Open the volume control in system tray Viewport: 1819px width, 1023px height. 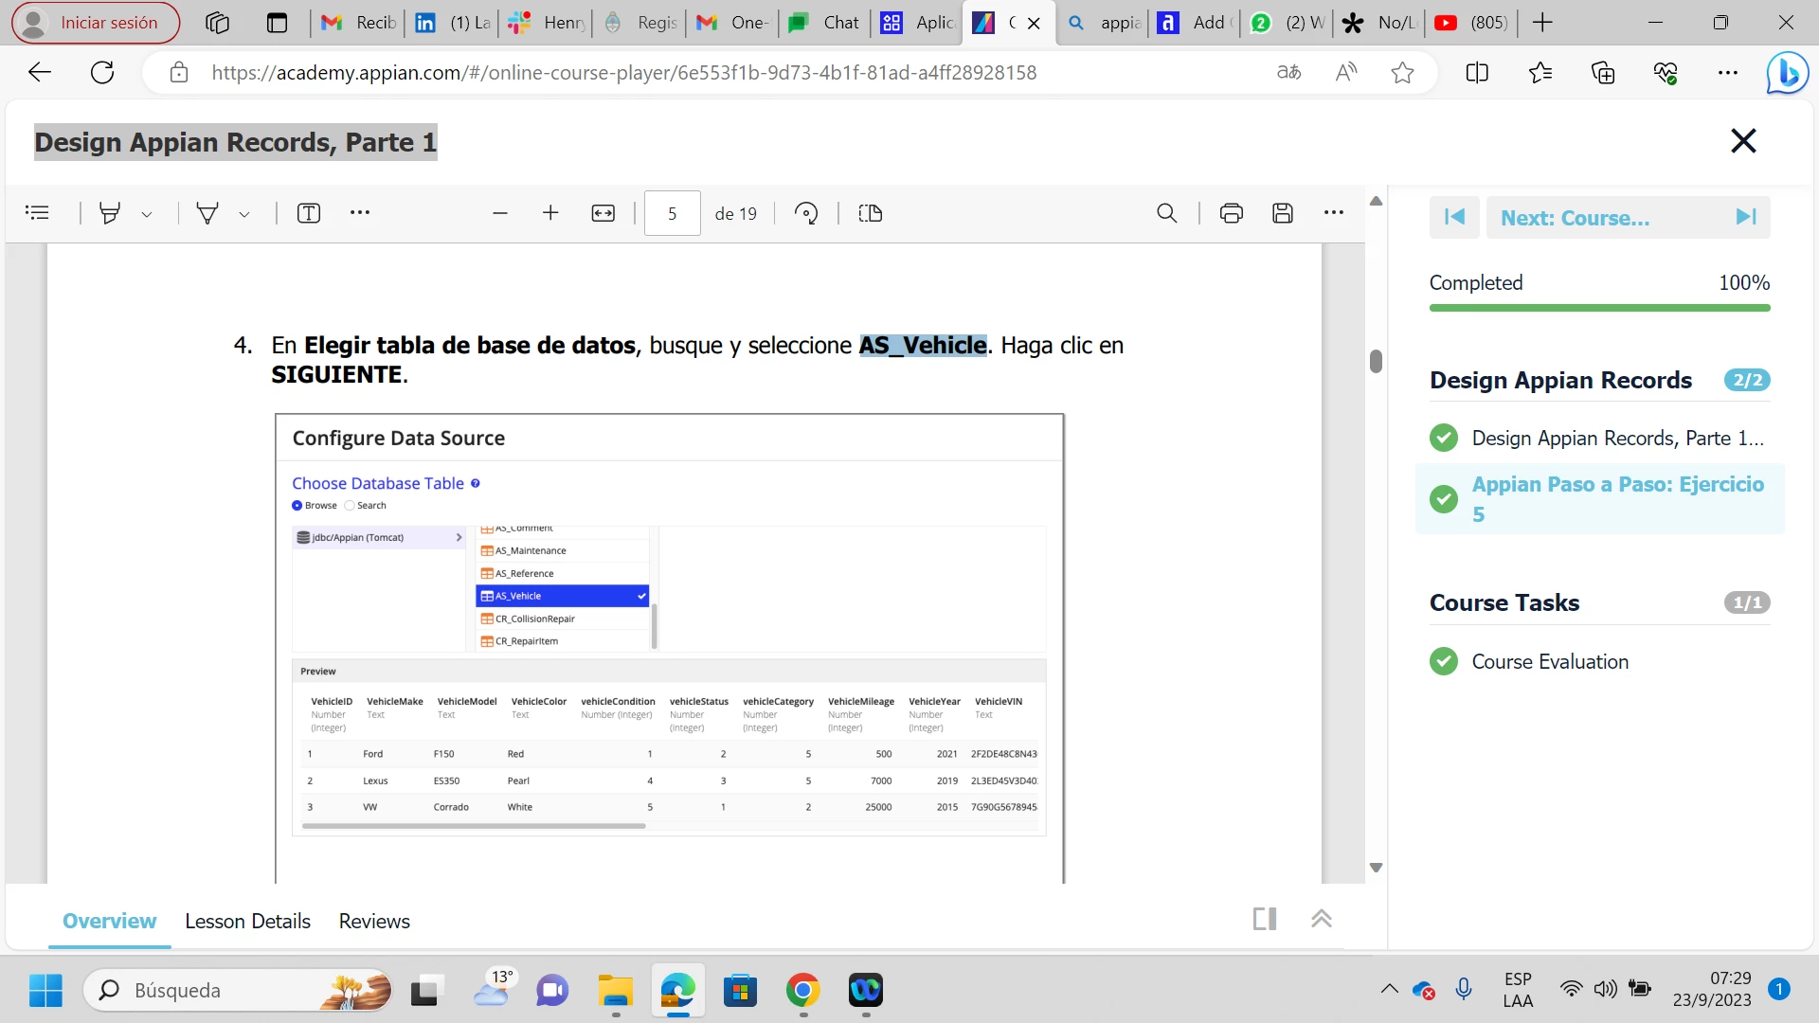(1605, 989)
